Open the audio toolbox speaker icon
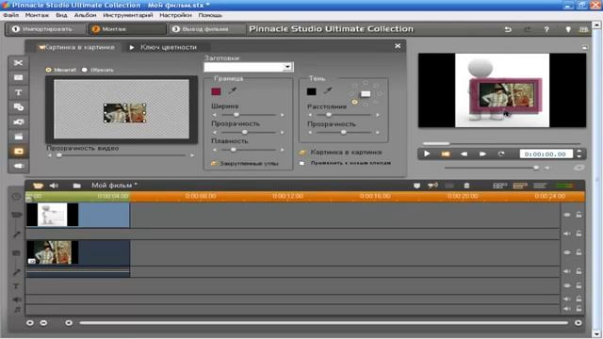Viewport: 603px width, 339px height. (x=54, y=186)
